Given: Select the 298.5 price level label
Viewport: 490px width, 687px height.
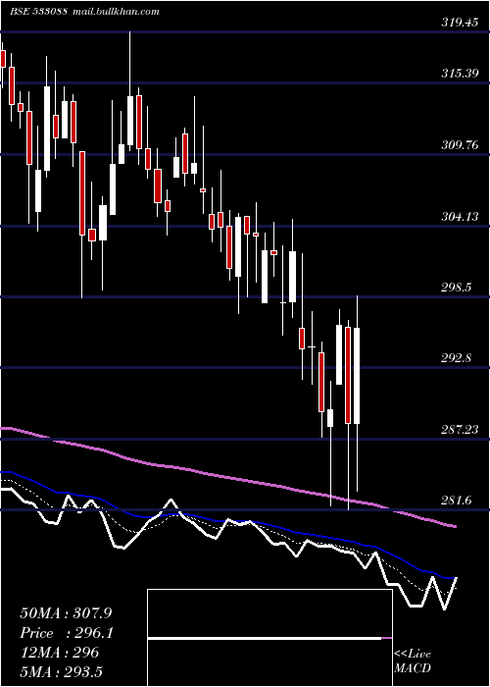Looking at the screenshot, I should [456, 288].
